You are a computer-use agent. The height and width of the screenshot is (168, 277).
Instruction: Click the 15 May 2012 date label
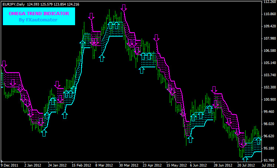176,165
